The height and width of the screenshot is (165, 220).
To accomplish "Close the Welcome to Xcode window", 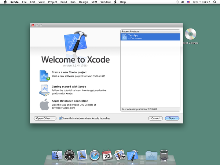I will coord(33,25).
